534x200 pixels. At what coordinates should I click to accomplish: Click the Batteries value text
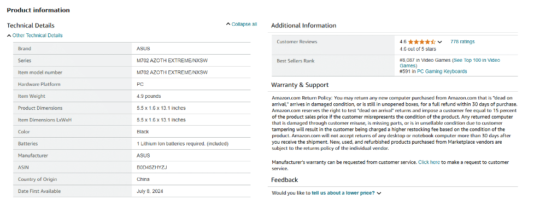pos(182,143)
